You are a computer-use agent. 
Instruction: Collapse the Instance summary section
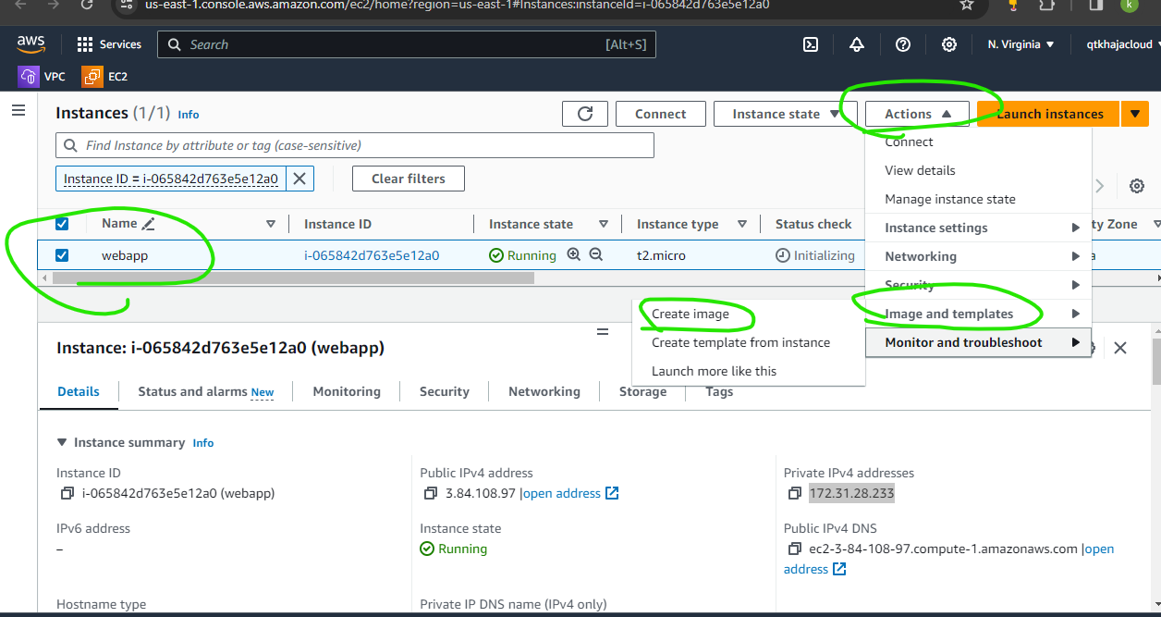tap(62, 442)
